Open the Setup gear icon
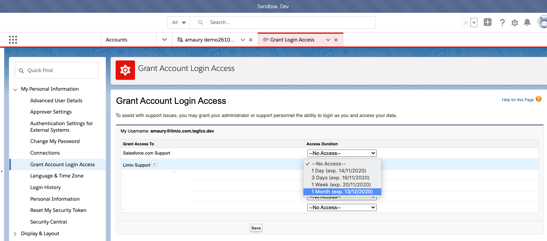 pos(515,23)
